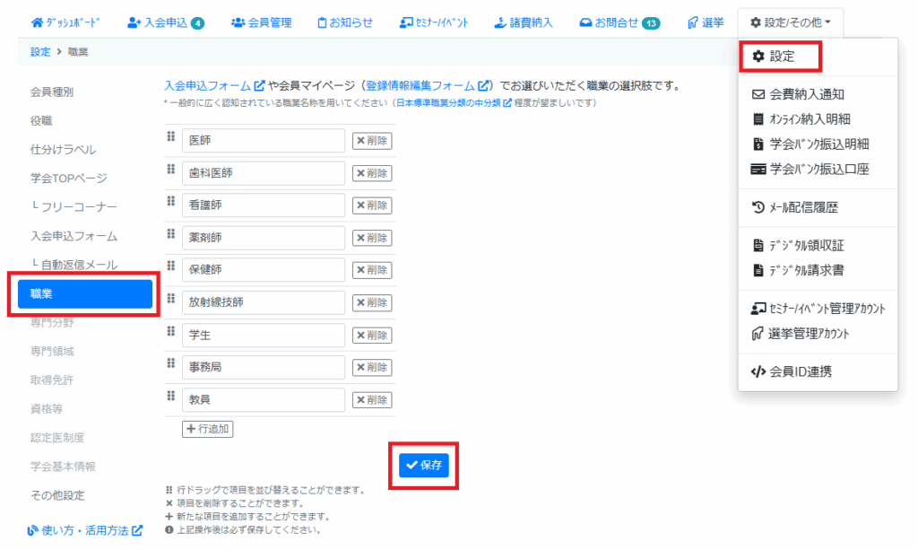
Task: Choose 設定 in the dropdown menu
Action: tap(781, 57)
